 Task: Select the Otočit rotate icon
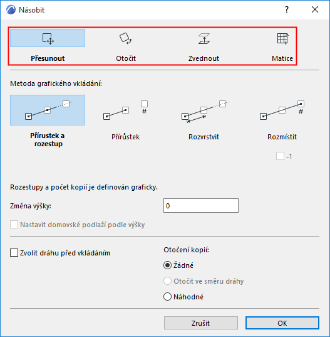point(126,38)
